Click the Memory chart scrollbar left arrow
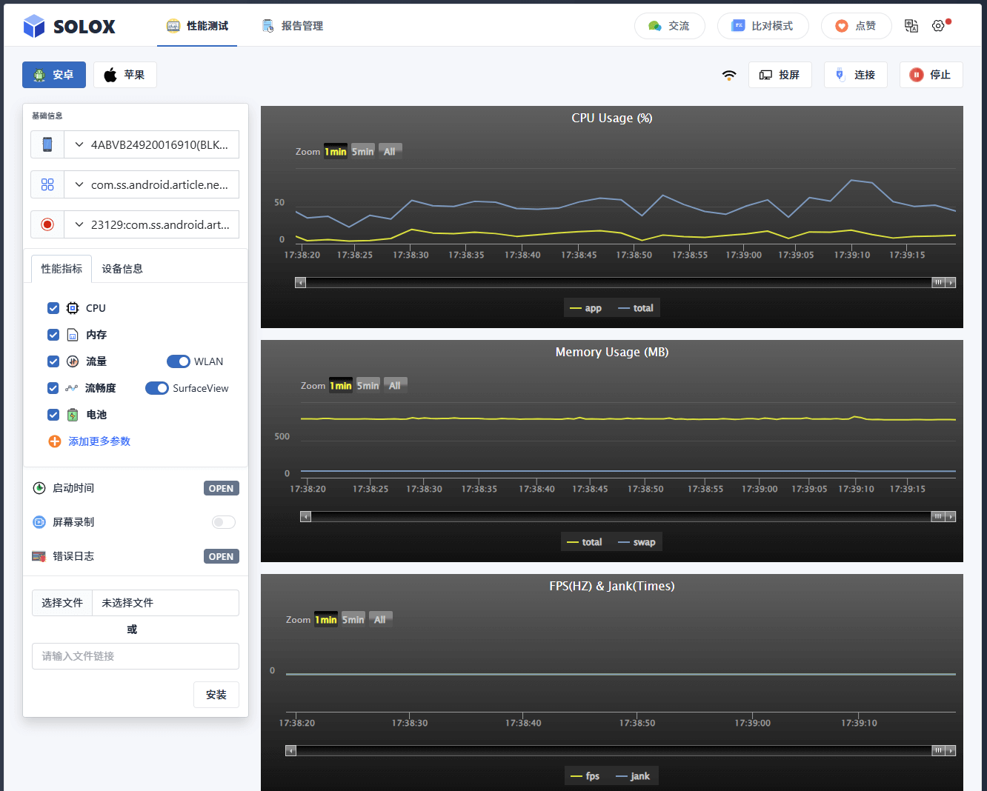 (x=305, y=516)
